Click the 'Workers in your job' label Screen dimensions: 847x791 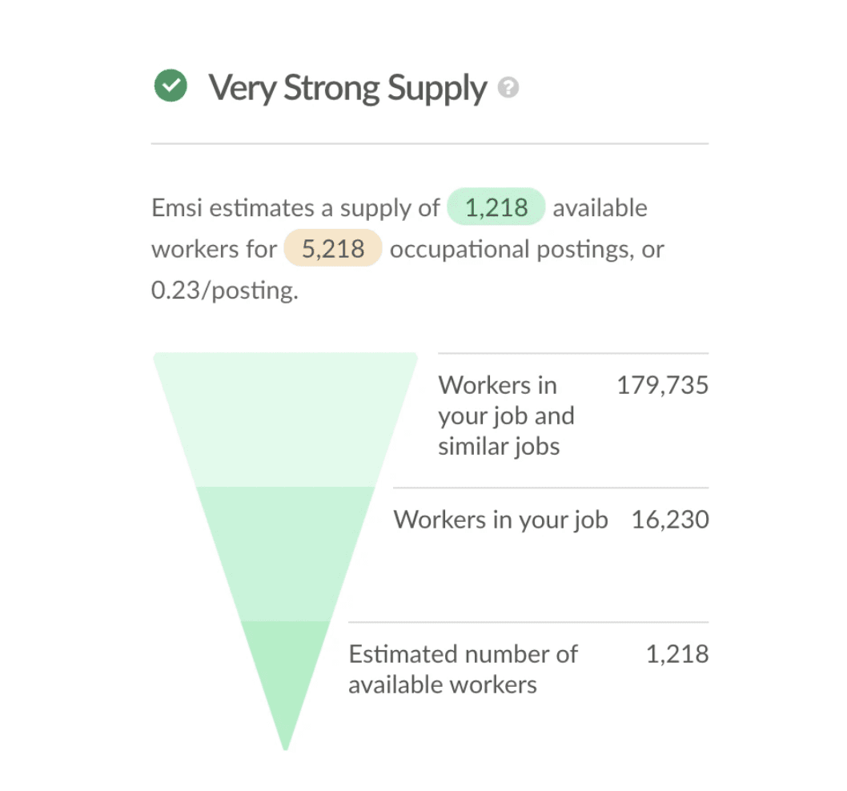(x=500, y=520)
